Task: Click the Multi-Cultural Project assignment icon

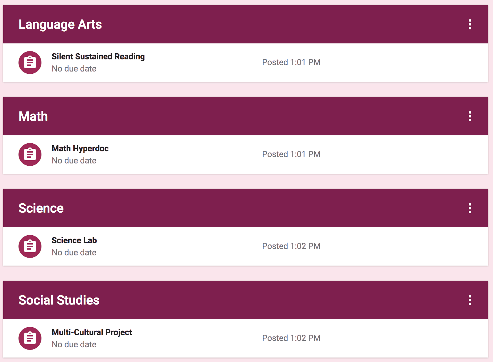Action: [30, 338]
